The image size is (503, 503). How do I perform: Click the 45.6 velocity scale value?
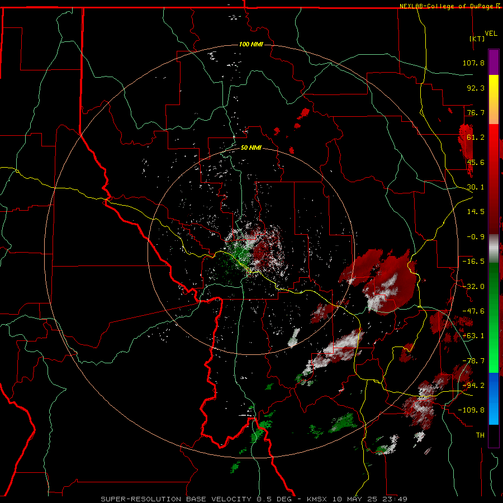(476, 162)
